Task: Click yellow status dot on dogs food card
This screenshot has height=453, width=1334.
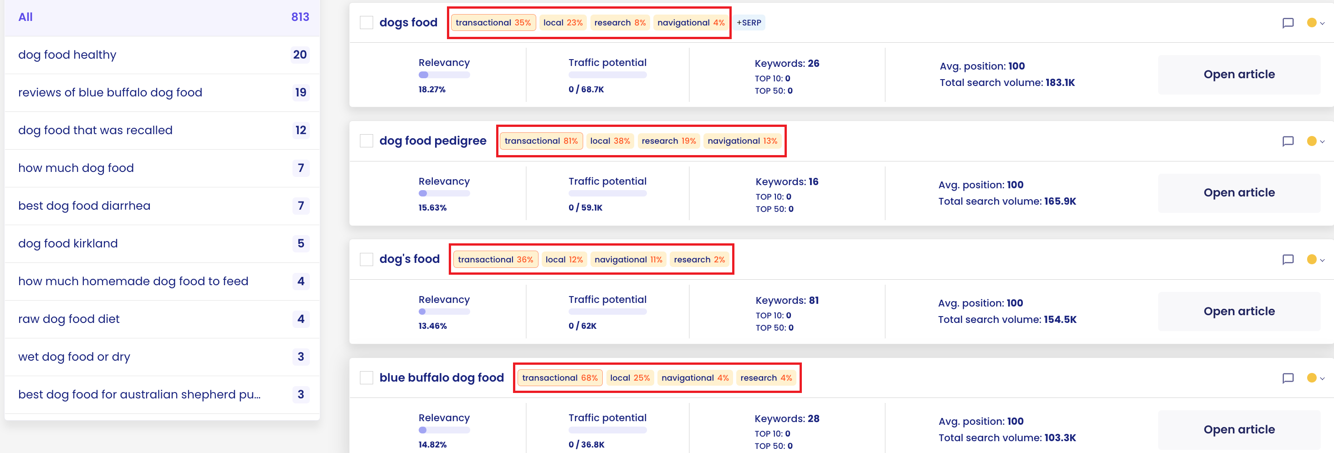Action: pos(1311,23)
